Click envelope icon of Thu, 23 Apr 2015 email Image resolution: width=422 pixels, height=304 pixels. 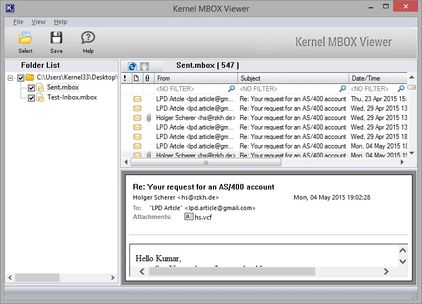[137, 99]
